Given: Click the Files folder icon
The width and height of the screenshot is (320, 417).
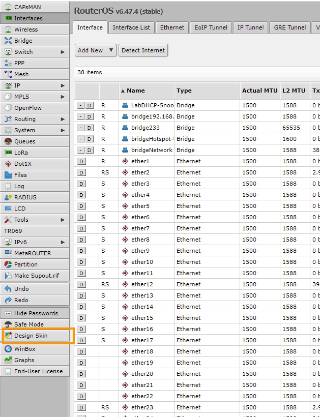Looking at the screenshot, I should point(8,175).
